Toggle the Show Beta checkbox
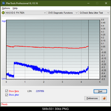 7,91
